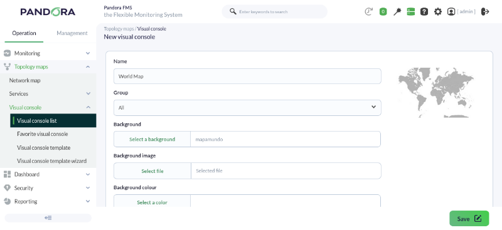
Task: Open the Group dropdown set to All
Action: pyautogui.click(x=247, y=108)
